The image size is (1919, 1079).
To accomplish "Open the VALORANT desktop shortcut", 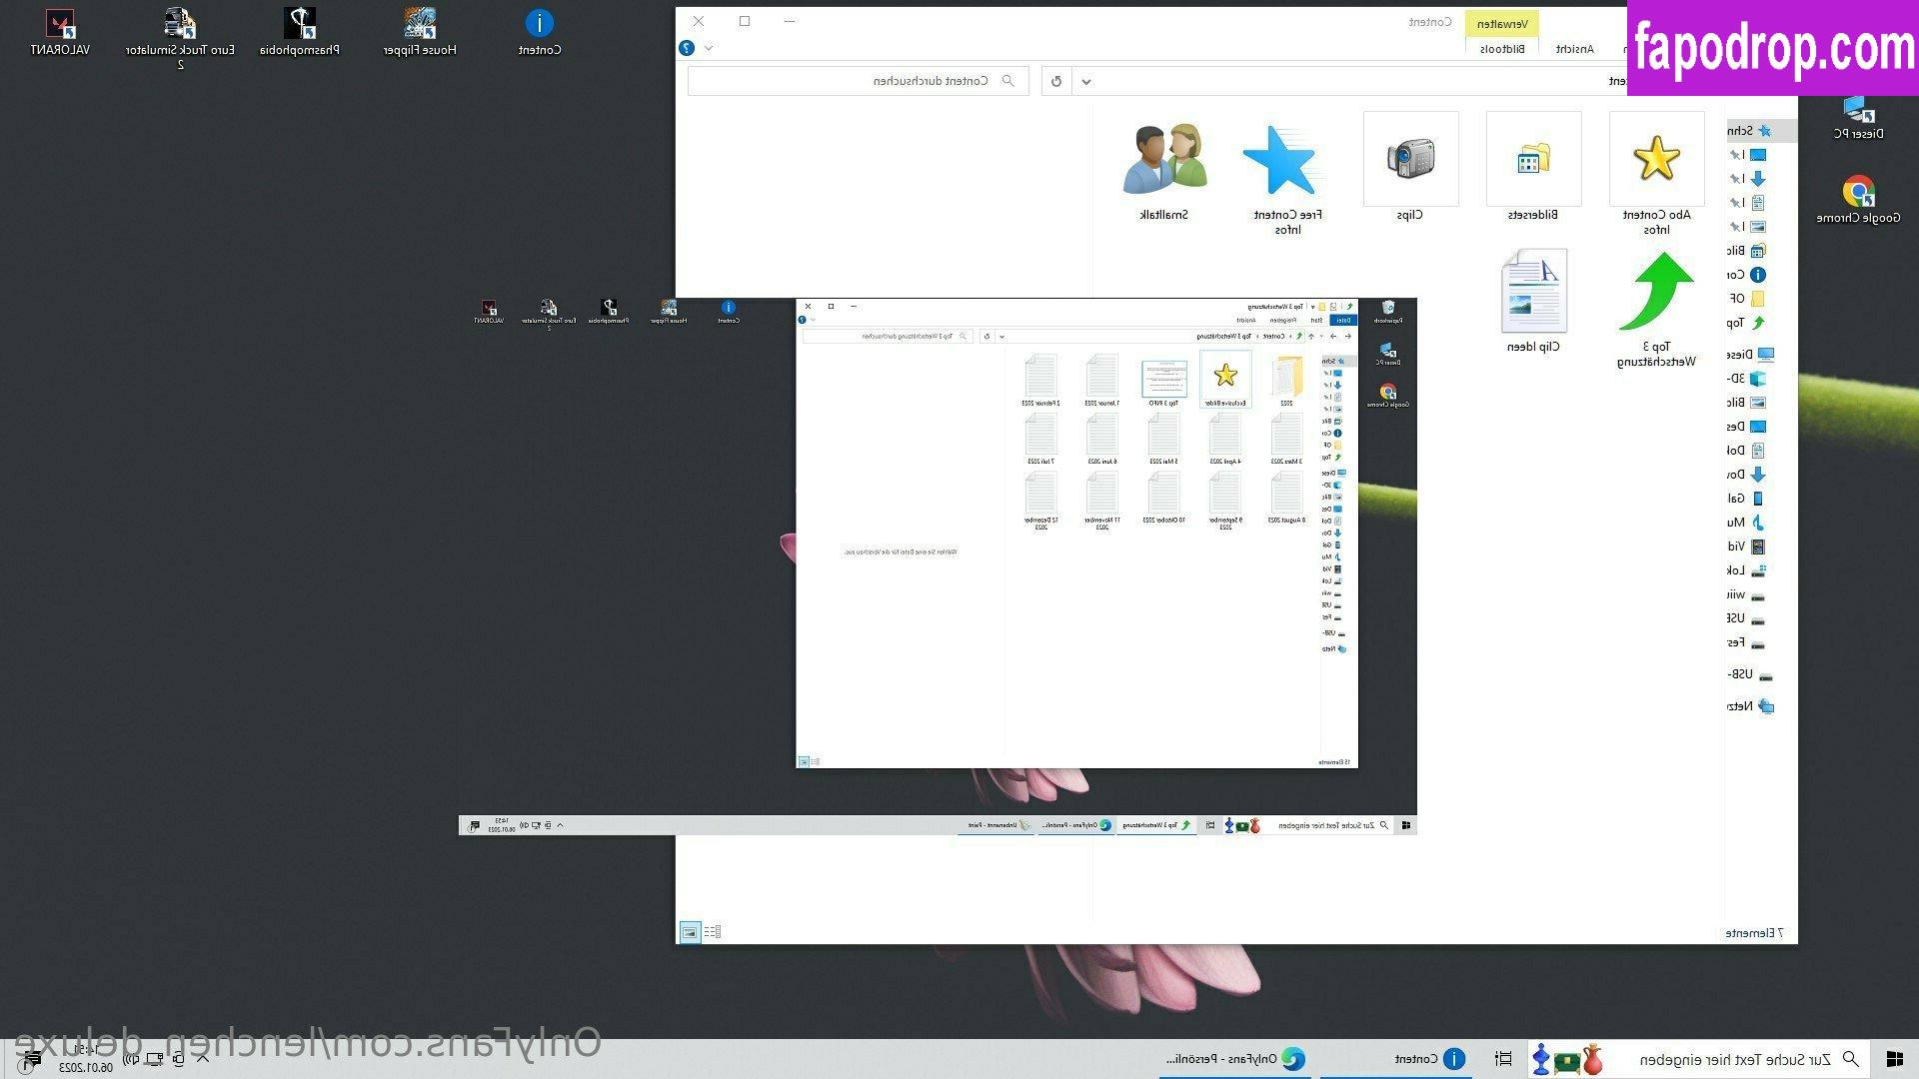I will click(61, 32).
